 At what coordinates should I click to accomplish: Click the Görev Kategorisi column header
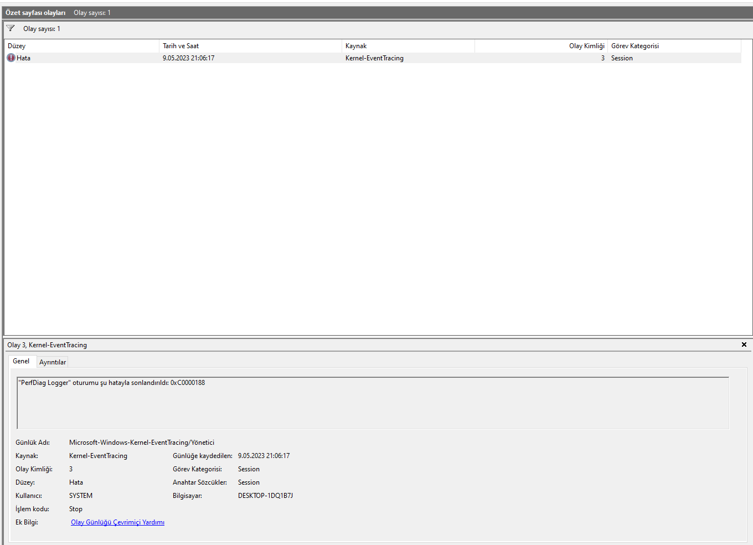(x=674, y=46)
